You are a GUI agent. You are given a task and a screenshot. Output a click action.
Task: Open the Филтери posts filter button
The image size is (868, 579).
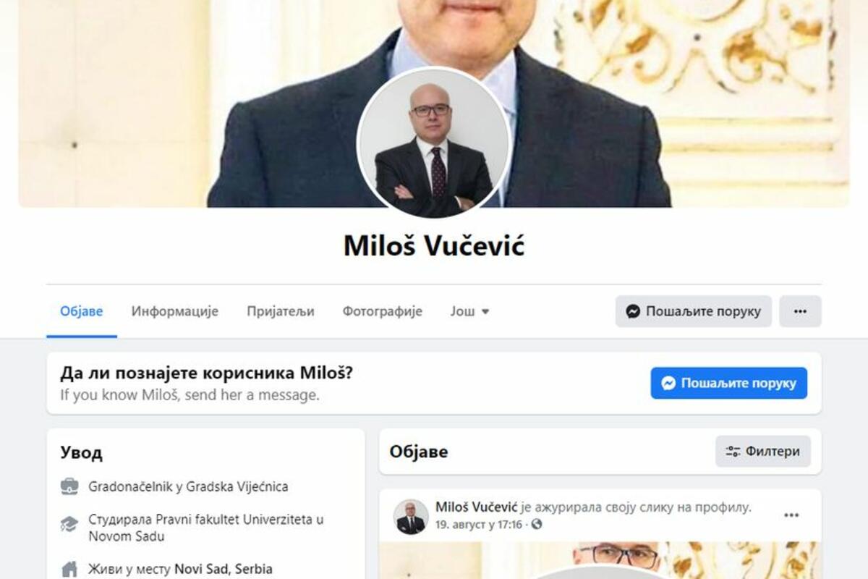click(x=763, y=452)
